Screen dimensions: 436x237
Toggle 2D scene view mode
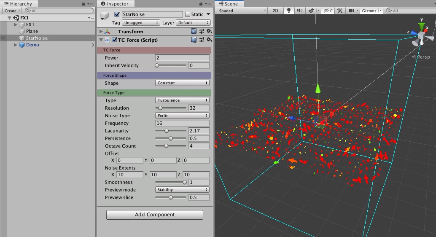[275, 11]
